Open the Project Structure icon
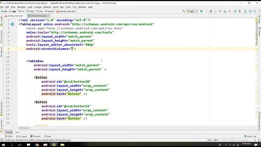Screen dimensions: 261x147 click(250, 11)
